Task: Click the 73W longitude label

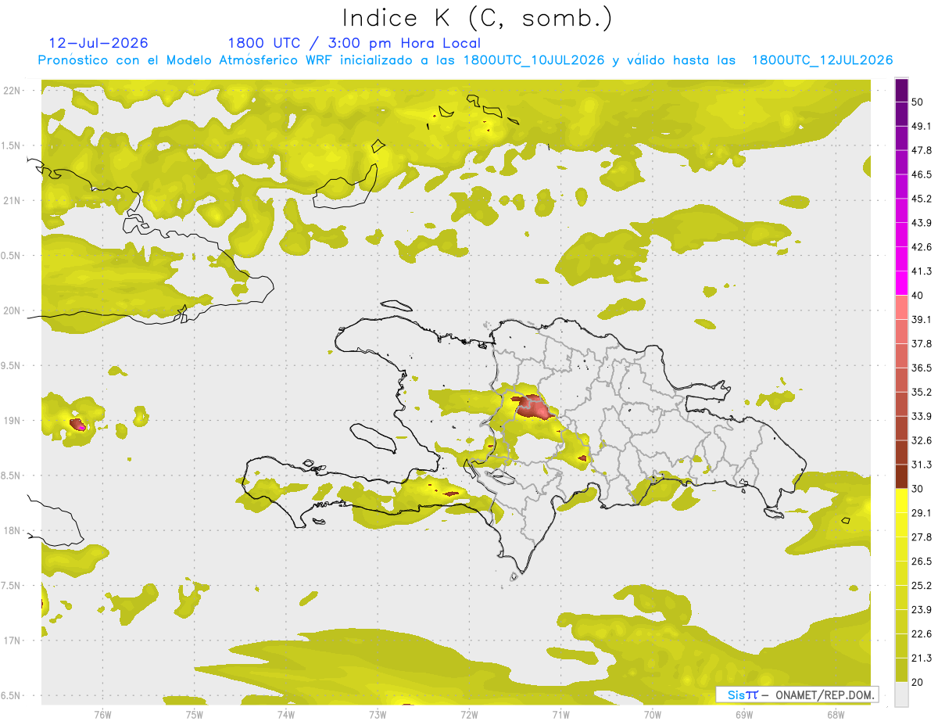Action: pyautogui.click(x=378, y=714)
